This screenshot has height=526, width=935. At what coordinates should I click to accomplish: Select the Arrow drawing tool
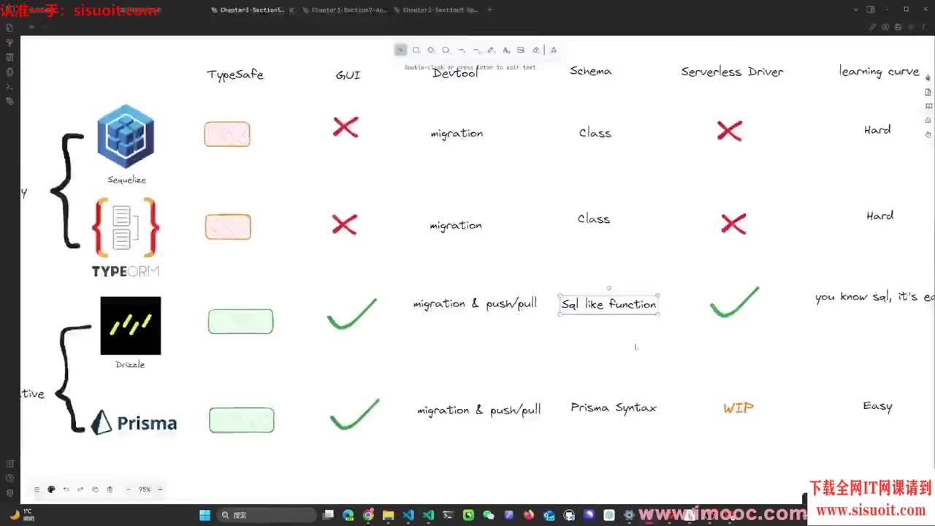click(461, 50)
